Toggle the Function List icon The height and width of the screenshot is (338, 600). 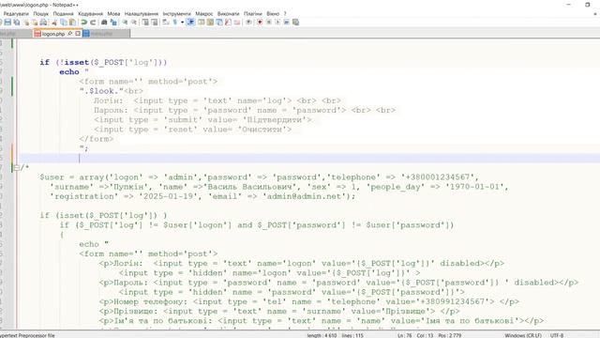click(x=228, y=23)
